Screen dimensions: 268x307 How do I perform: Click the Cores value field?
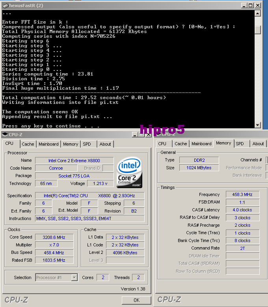(x=103, y=277)
